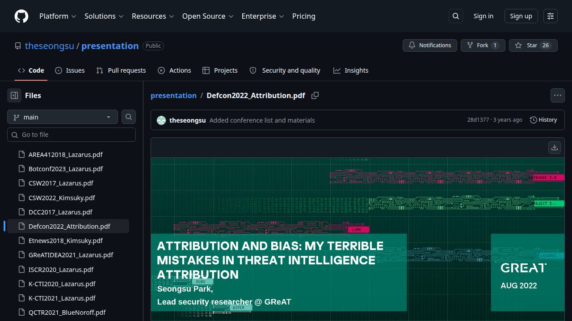Open the Insights tab
This screenshot has width=572, height=321.
[x=351, y=70]
